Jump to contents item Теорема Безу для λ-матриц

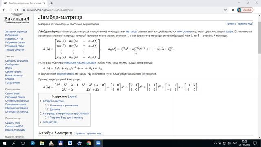click(64, 118)
